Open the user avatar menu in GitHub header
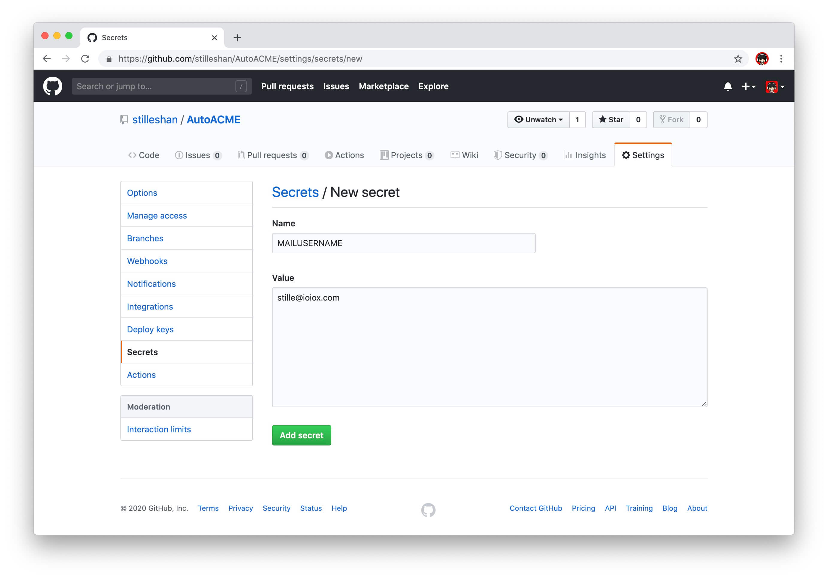Image resolution: width=828 pixels, height=579 pixels. pos(775,87)
